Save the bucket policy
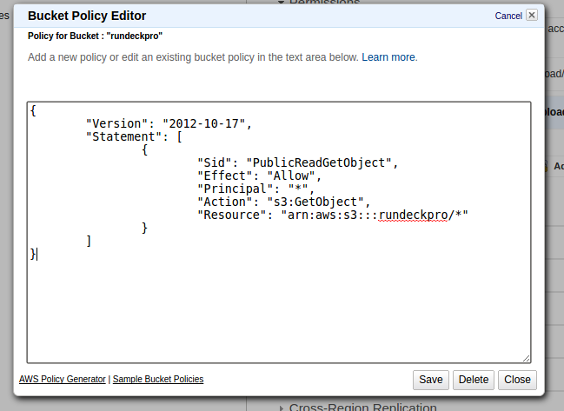 (431, 380)
